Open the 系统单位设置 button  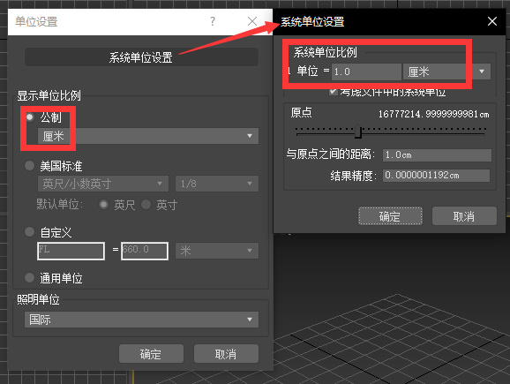[x=141, y=57]
